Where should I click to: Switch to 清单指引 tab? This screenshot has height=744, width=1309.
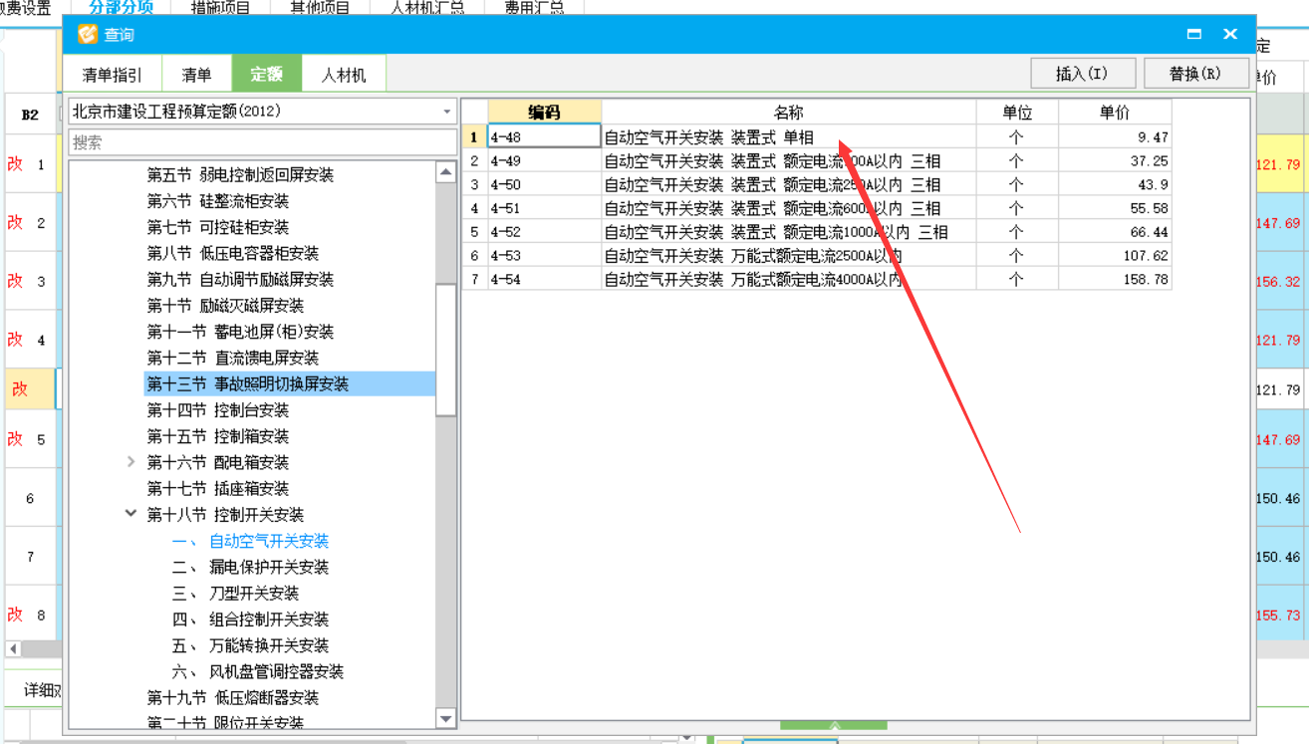tap(112, 75)
